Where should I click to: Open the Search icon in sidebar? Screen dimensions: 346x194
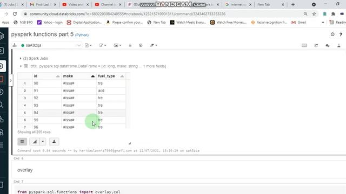tap(2, 105)
